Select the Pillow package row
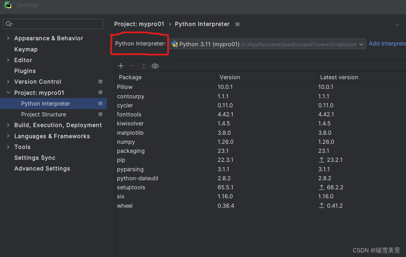The image size is (406, 257). pyautogui.click(x=261, y=87)
